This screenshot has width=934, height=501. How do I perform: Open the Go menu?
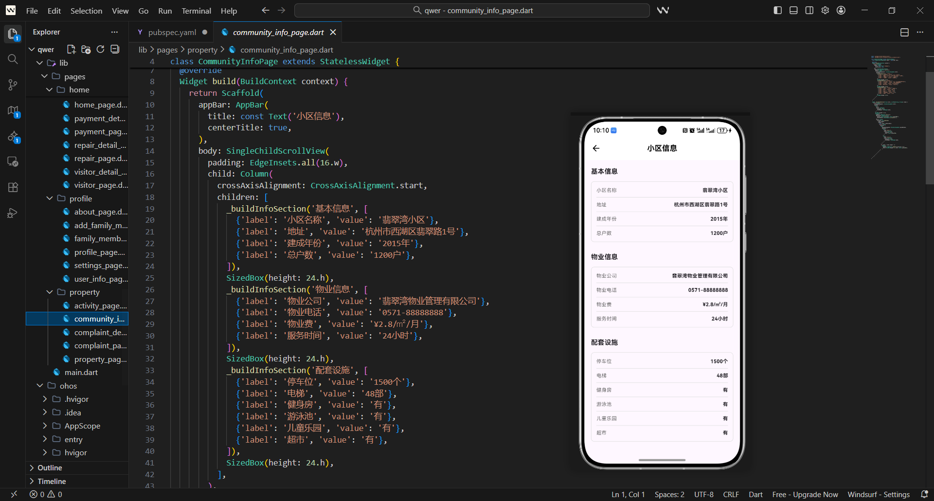(143, 11)
